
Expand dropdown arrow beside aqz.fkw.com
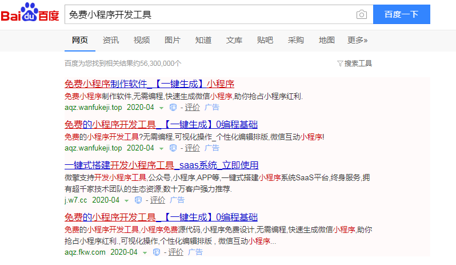[145, 253]
